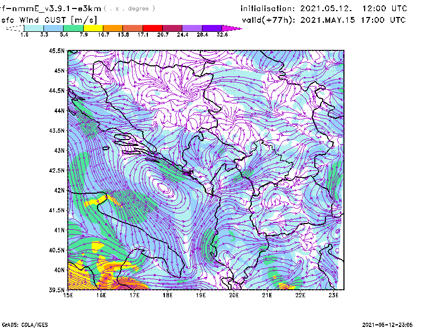Screen dimensions: 424x328
Task: Click the legend value 17.1
Action: click(143, 34)
